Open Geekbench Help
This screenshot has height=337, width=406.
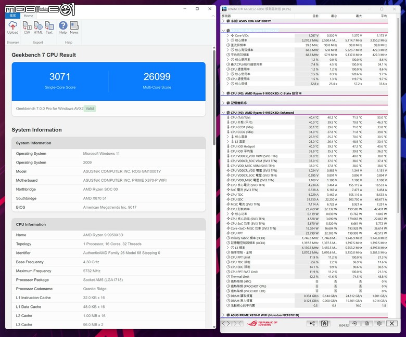pos(63,28)
